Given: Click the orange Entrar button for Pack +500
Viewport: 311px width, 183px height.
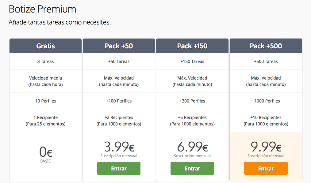Looking at the screenshot, I should (x=266, y=168).
